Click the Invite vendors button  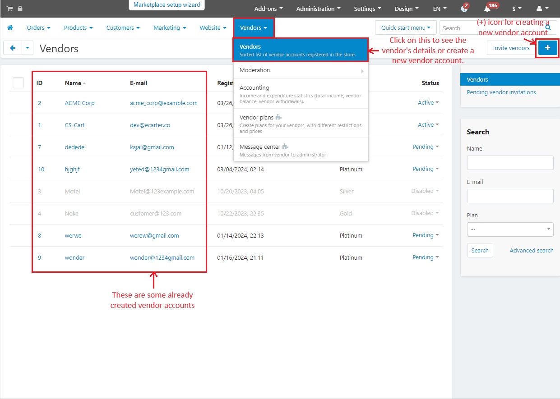point(511,48)
